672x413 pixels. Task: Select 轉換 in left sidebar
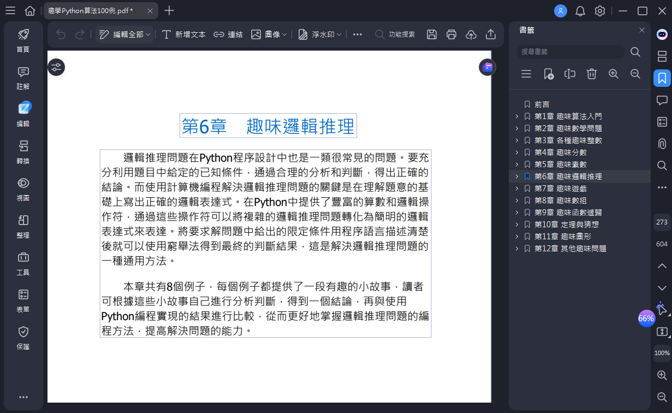(23, 152)
